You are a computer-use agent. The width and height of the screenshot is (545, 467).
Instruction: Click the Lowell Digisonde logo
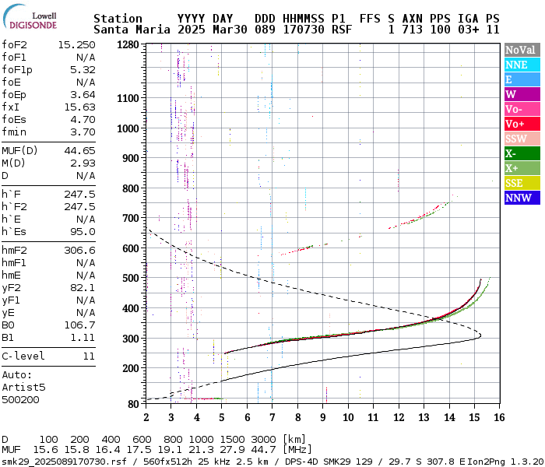30,17
